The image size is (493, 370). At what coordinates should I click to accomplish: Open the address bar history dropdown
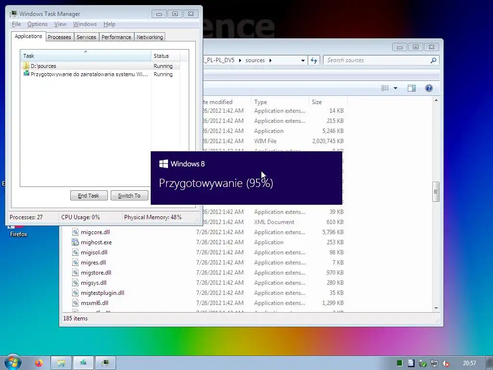click(303, 60)
